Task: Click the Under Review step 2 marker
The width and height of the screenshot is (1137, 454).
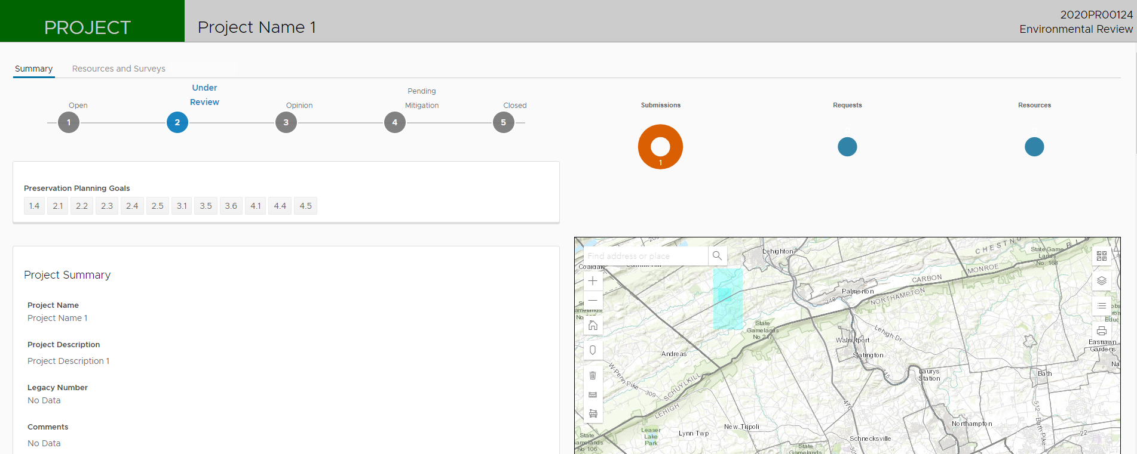Action: (177, 122)
